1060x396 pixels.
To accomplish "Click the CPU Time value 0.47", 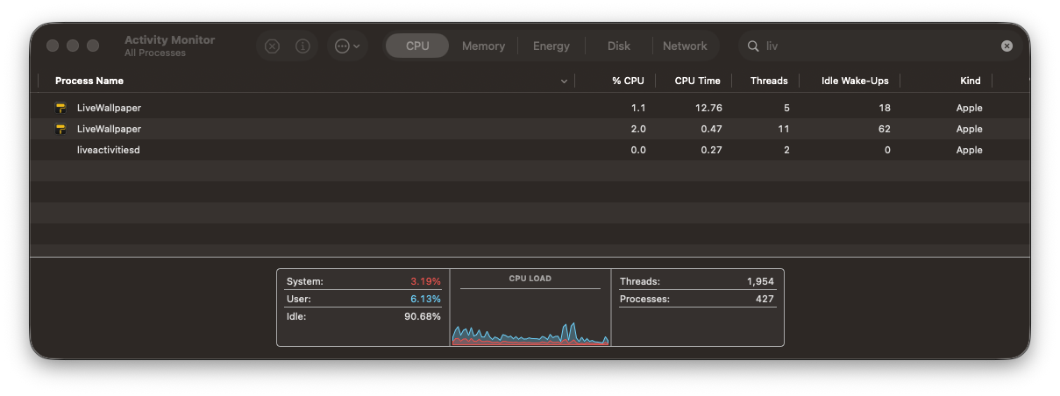I will coord(711,129).
